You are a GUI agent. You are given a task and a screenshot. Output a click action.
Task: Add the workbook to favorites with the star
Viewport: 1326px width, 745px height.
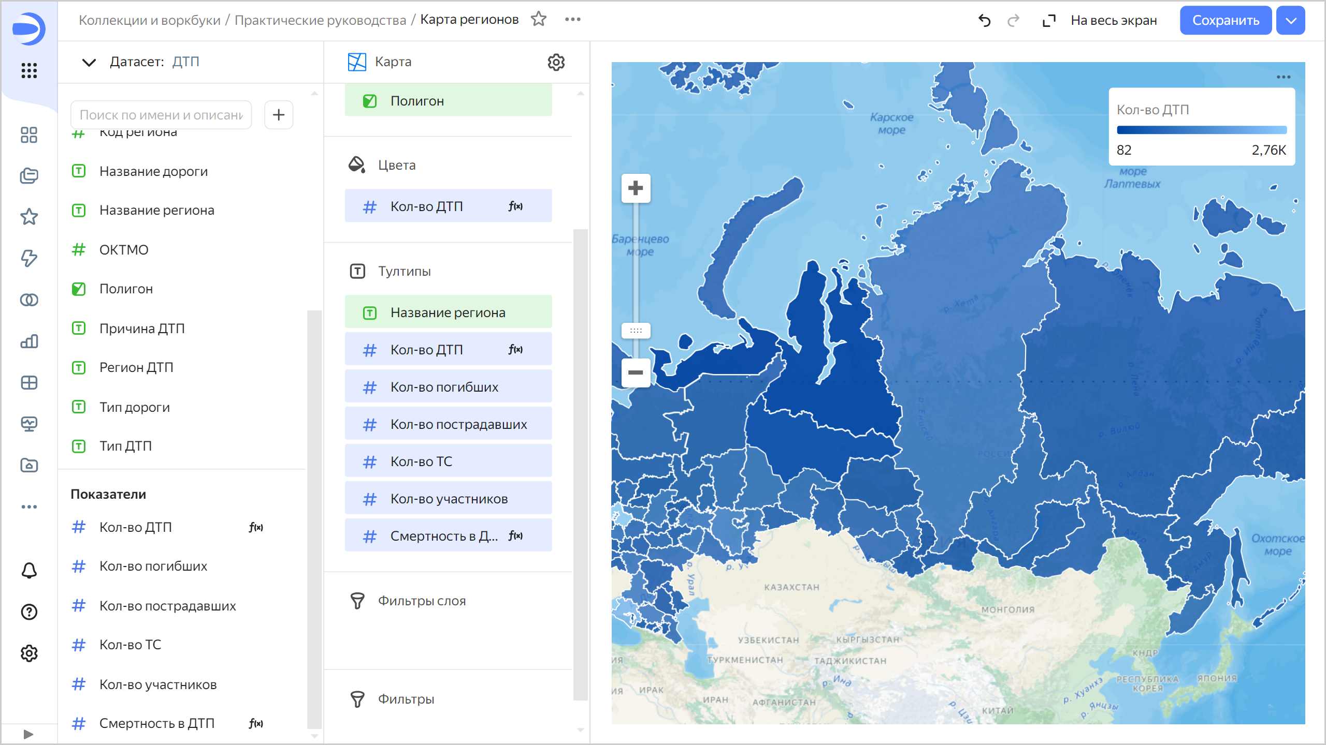(539, 19)
